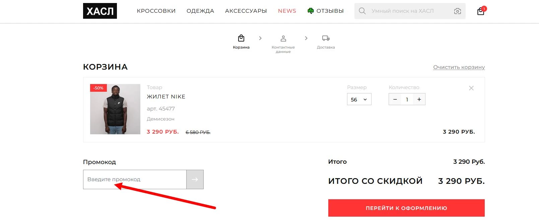The width and height of the screenshot is (539, 221).
Task: Apply promo code via the arrow icon
Action: (195, 179)
